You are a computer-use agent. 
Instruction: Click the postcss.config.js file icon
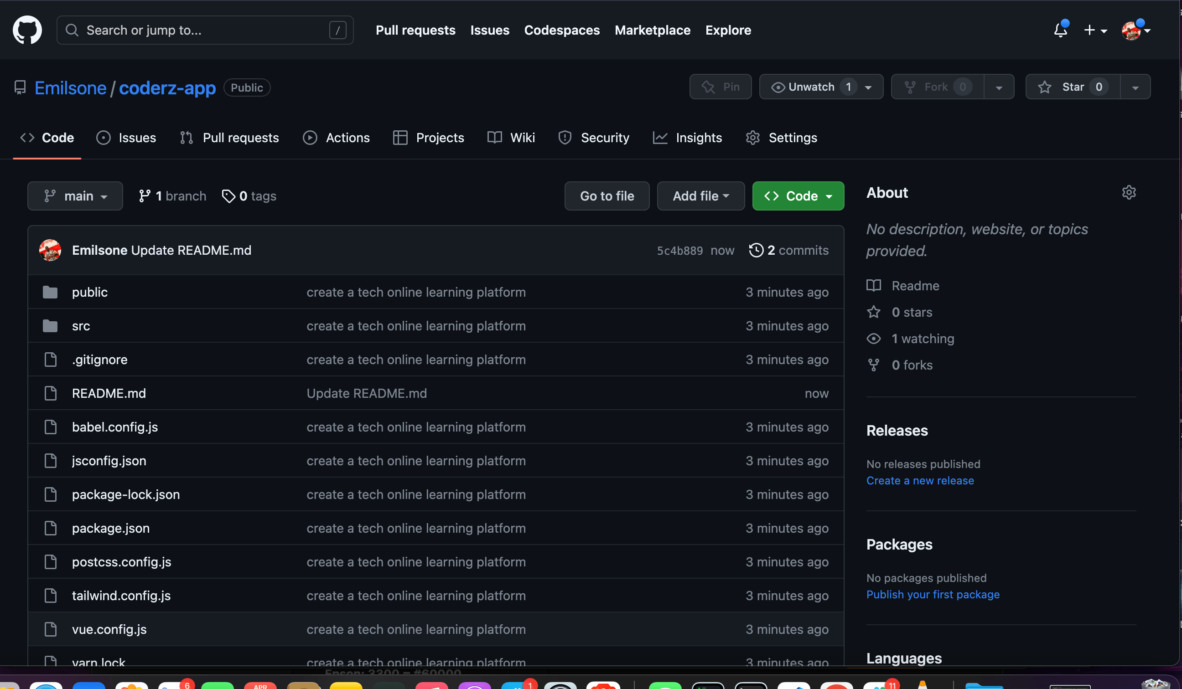pyautogui.click(x=50, y=562)
